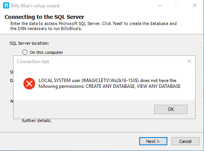Click the disabled maximize window button
Image resolution: width=204 pixels, height=151 pixels.
pyautogui.click(x=177, y=5)
